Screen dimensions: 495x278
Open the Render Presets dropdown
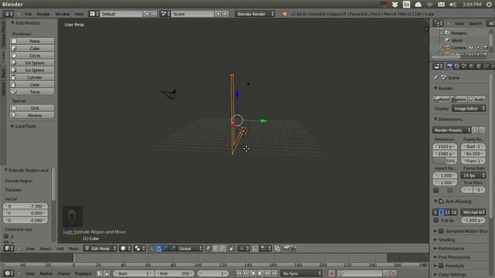(452, 130)
